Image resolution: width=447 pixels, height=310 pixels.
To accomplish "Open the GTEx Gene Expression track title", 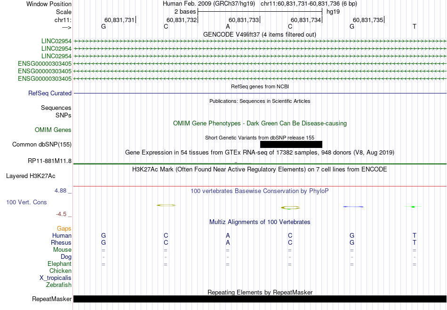I will pyautogui.click(x=259, y=152).
